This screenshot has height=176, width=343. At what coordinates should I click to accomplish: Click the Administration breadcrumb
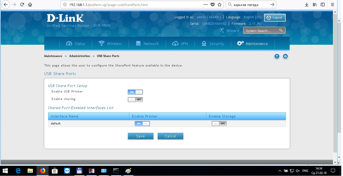80,56
